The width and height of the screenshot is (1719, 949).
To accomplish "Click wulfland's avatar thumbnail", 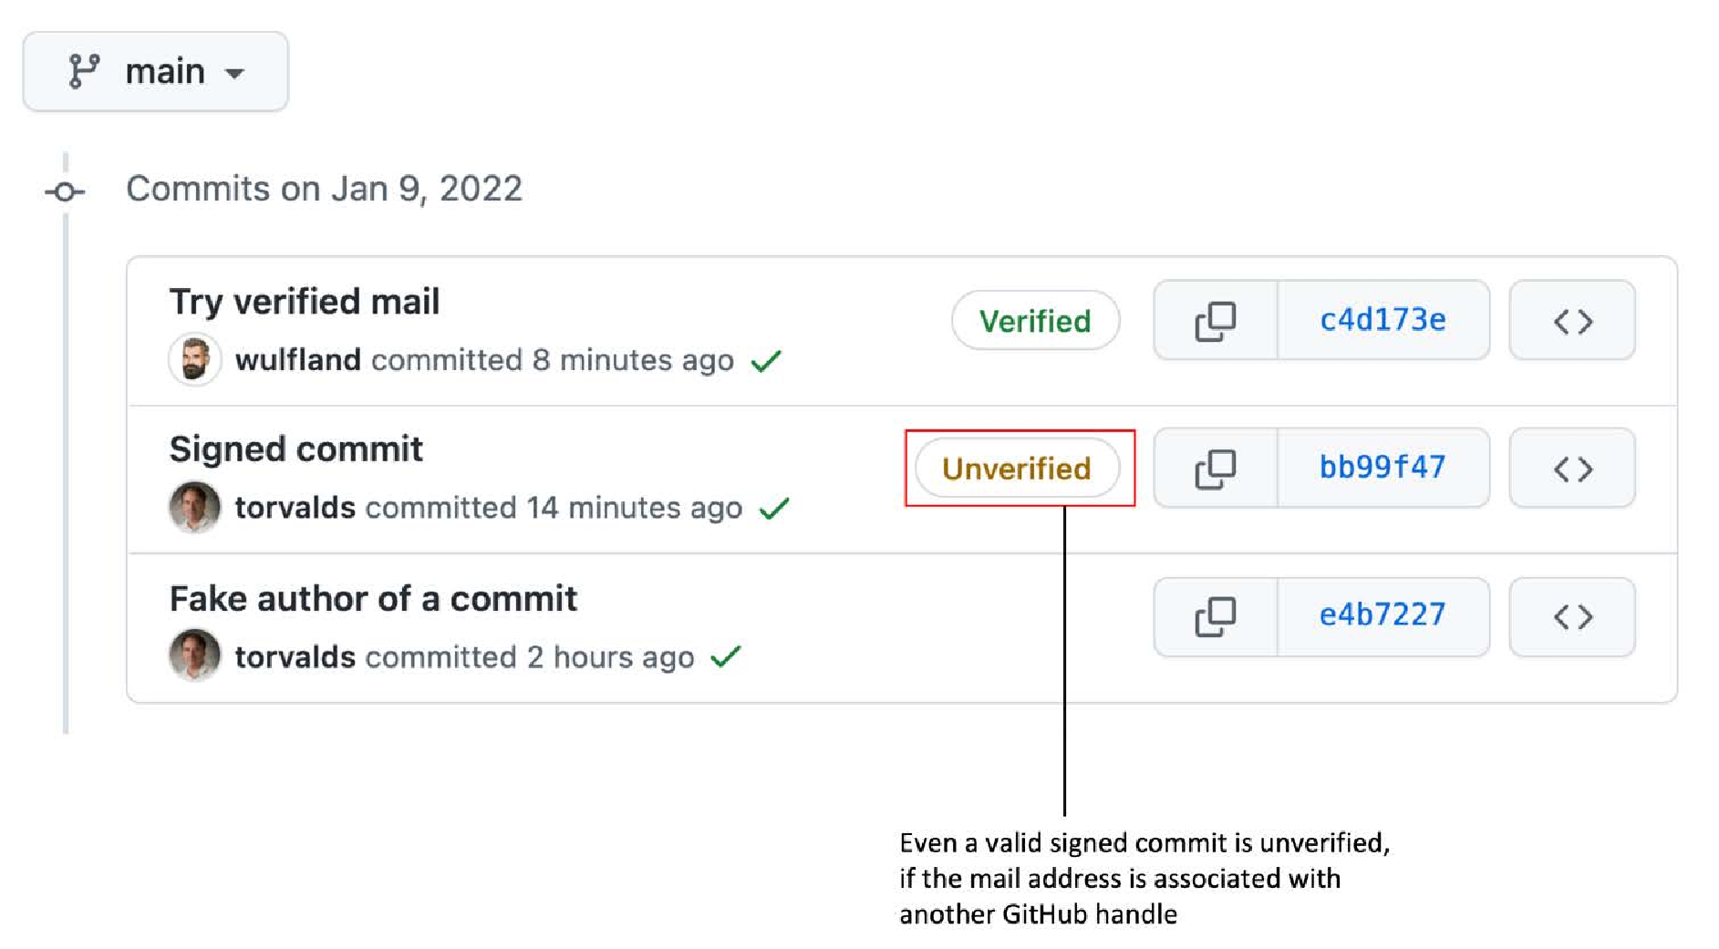I will 194,359.
